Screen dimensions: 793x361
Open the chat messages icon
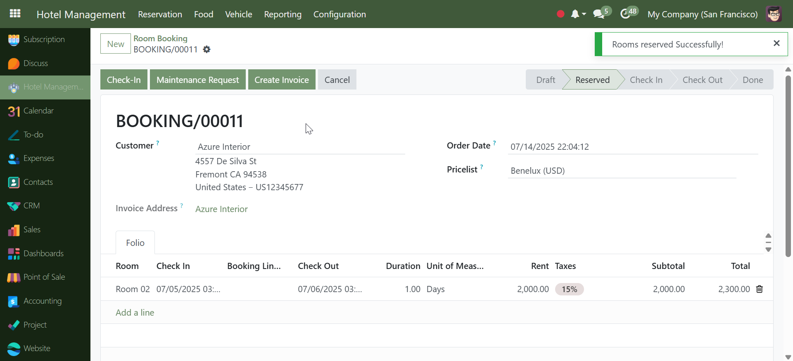point(598,14)
